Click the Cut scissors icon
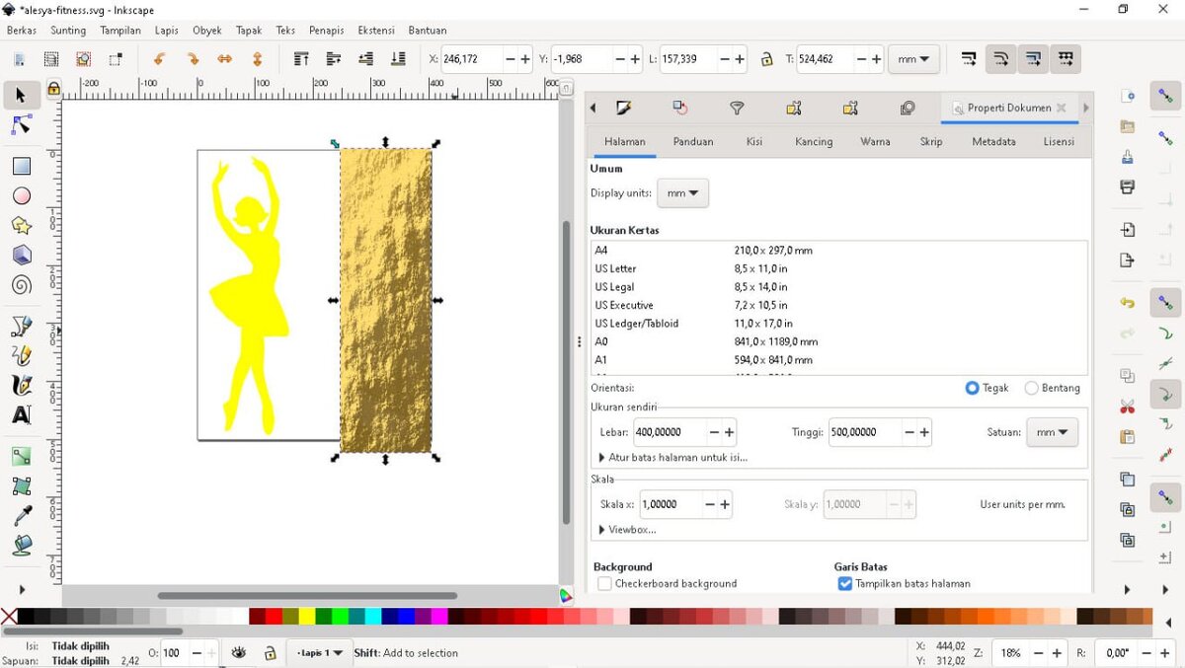1185x668 pixels. point(1127,407)
